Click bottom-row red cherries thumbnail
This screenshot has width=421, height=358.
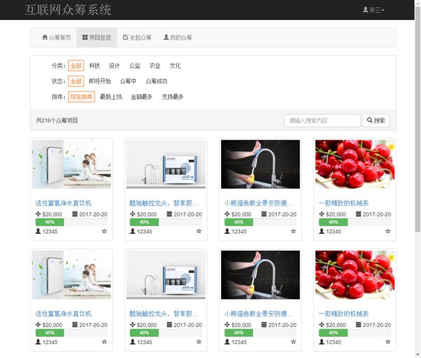[355, 274]
